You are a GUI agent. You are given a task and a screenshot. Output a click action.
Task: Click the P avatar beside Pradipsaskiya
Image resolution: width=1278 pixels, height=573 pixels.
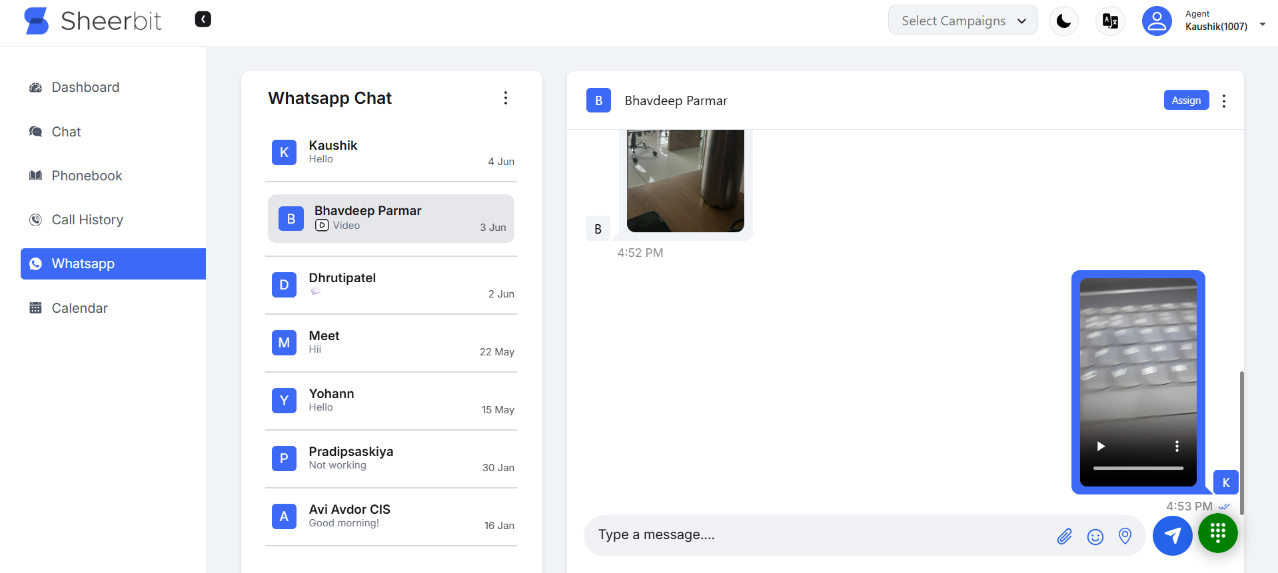coord(284,459)
